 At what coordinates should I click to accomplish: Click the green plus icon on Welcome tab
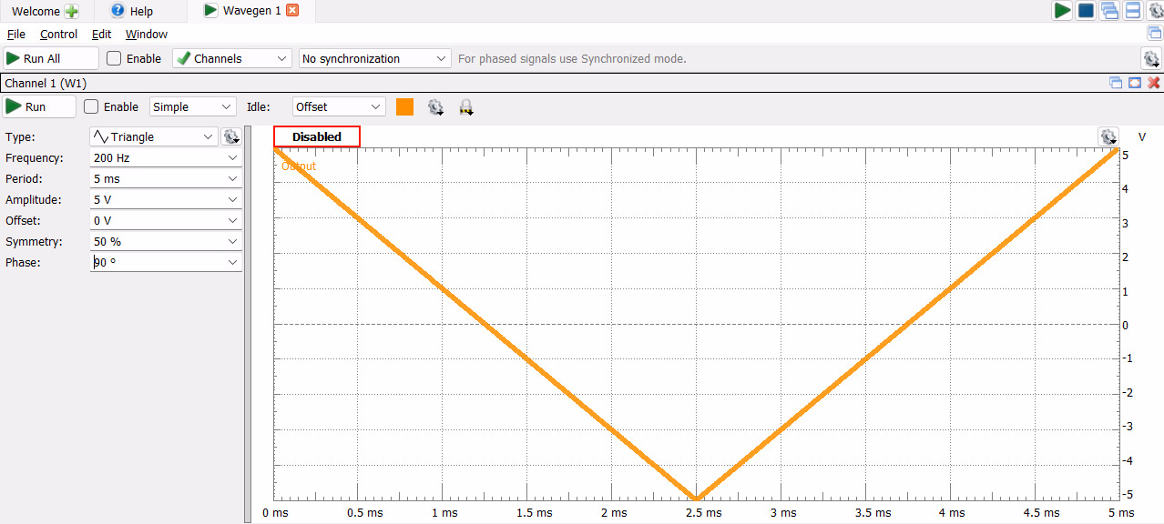point(72,11)
